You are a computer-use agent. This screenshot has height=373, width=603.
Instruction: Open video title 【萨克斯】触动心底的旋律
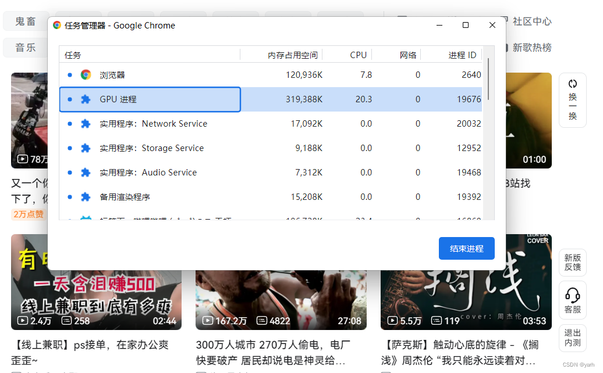tap(460, 352)
